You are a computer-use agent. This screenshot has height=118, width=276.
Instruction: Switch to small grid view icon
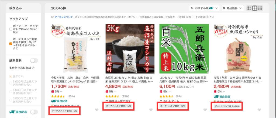click(x=260, y=8)
